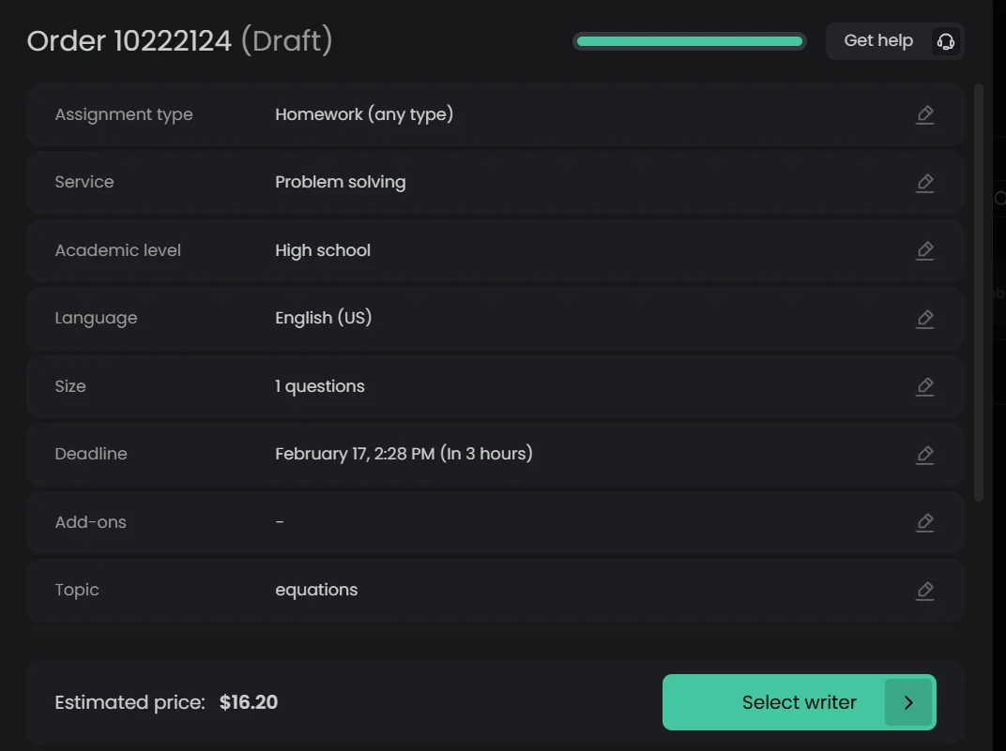
Task: Click the green order progress bar
Action: pyautogui.click(x=690, y=41)
